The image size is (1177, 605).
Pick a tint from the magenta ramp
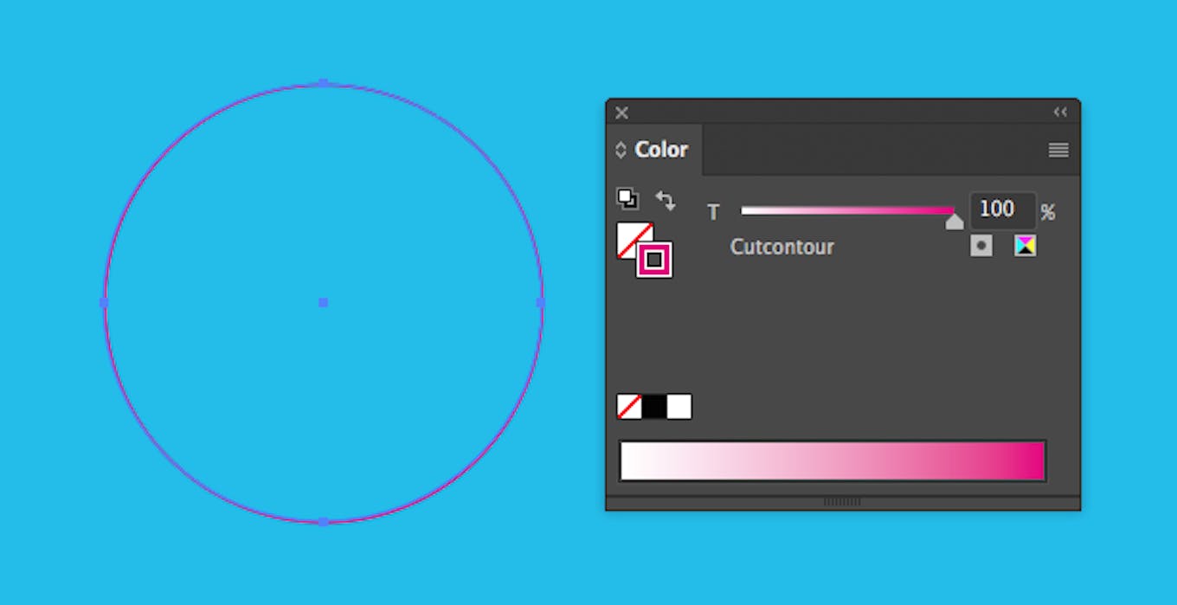[x=833, y=460]
